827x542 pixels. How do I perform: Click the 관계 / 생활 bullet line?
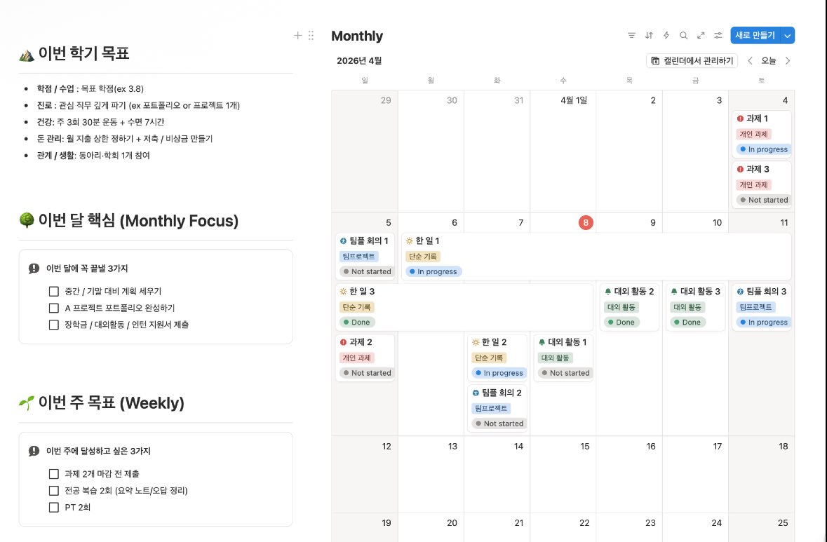93,156
